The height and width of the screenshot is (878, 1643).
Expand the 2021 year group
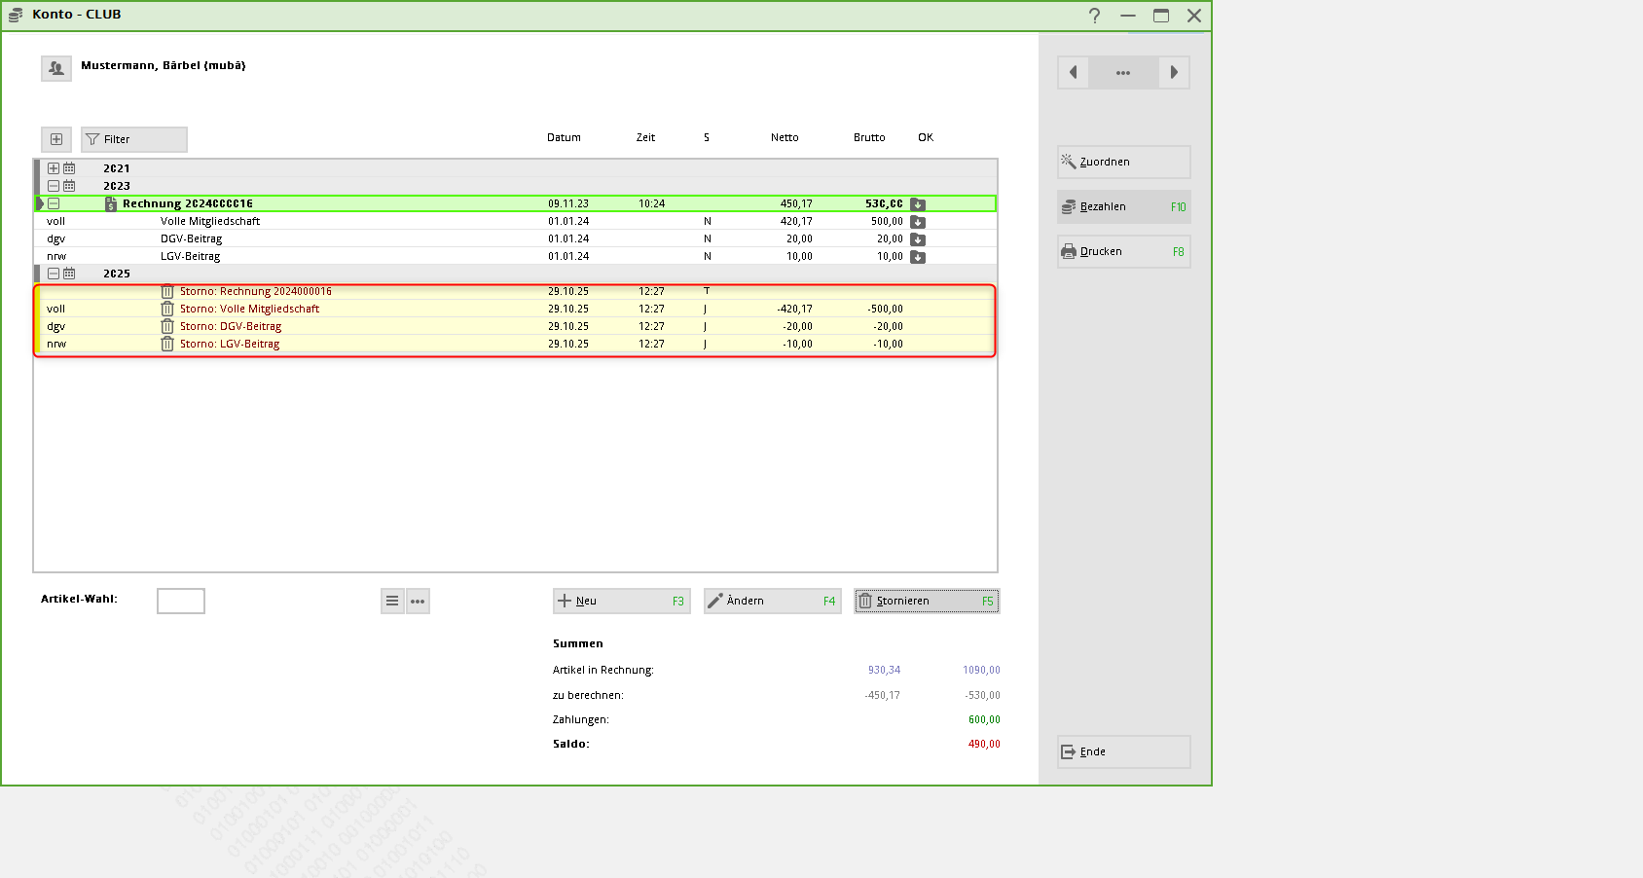point(54,168)
